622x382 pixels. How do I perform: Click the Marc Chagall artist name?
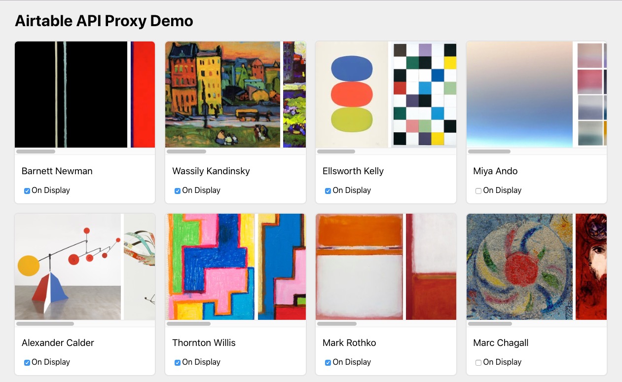[501, 343]
